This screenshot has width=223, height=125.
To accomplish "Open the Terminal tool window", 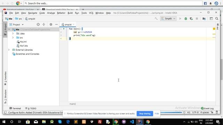I will click(x=15, y=108).
